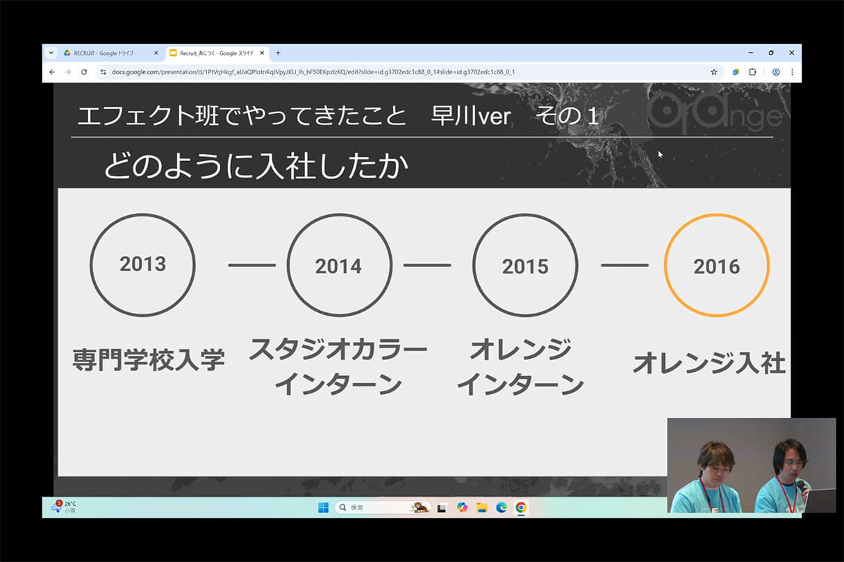
Task: Open the Chrome profile avatar icon
Action: [x=776, y=71]
